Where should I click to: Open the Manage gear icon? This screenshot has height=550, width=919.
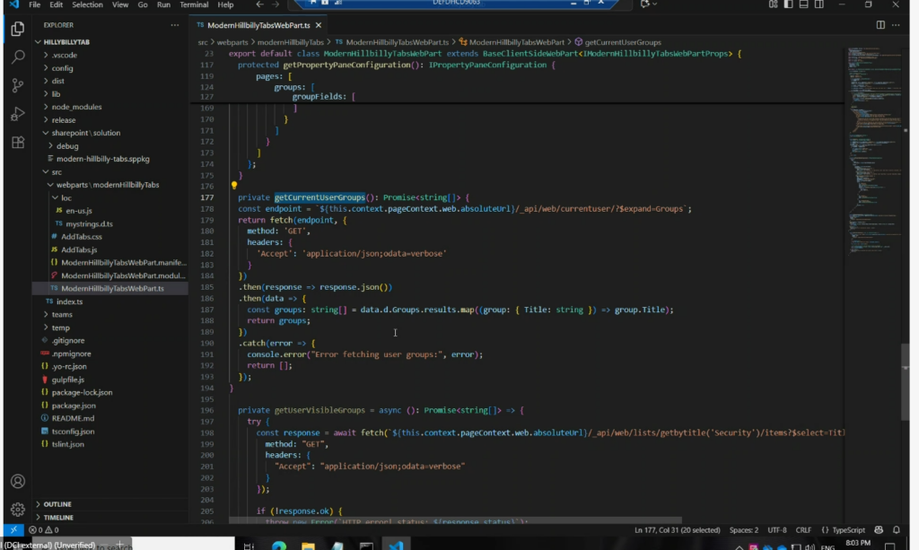tap(18, 510)
